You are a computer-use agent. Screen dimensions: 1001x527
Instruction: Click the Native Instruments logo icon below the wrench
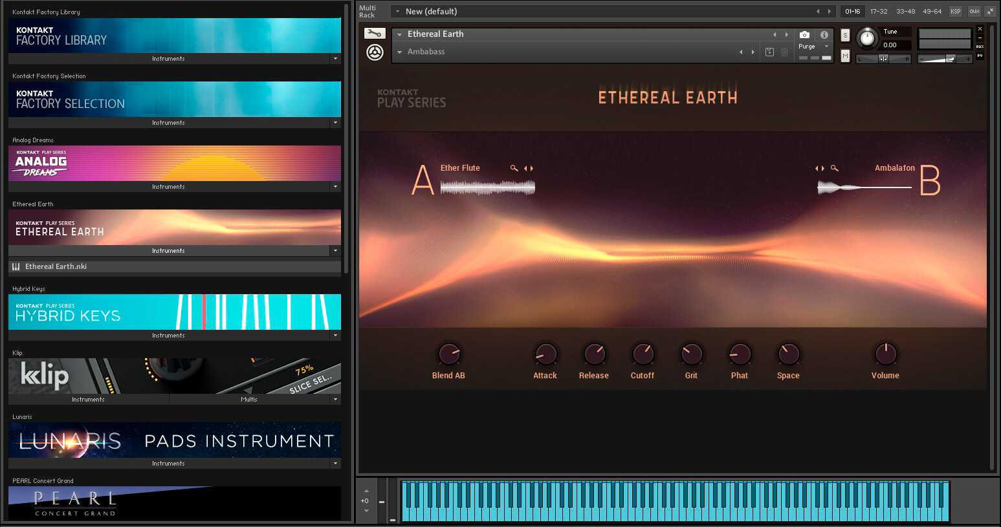point(375,52)
